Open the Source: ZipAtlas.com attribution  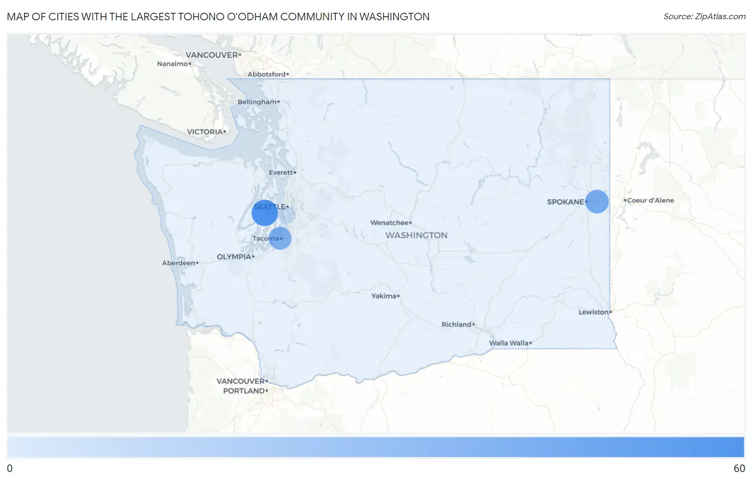[x=704, y=17]
